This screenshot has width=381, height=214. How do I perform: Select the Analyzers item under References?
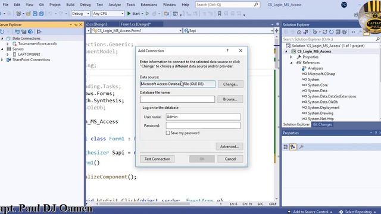coord(315,68)
